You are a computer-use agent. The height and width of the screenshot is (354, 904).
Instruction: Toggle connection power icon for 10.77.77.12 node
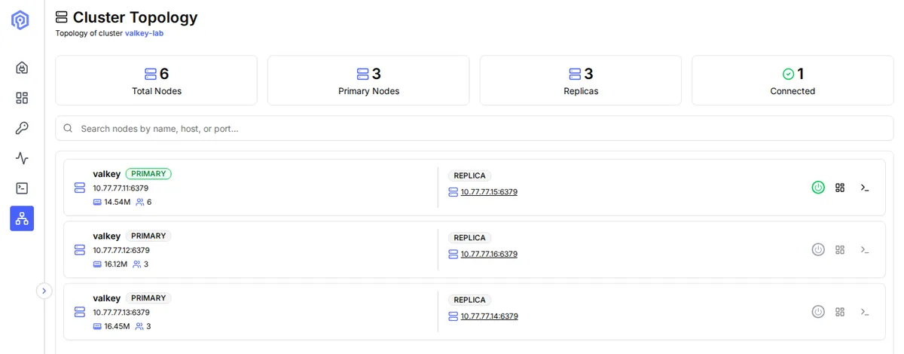point(818,249)
